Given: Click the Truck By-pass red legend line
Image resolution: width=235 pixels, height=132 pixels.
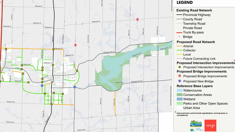Looking at the screenshot, I should click(x=179, y=32).
